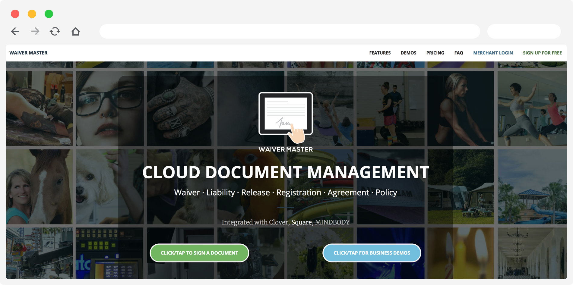
Task: Close the window with the red button
Action: [x=15, y=14]
